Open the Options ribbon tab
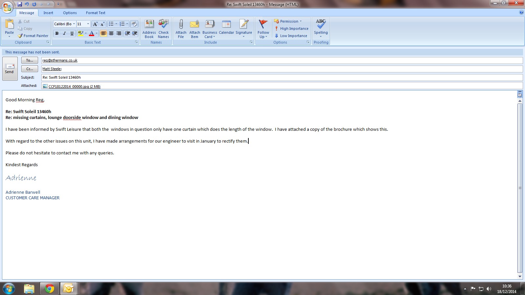 (x=70, y=13)
